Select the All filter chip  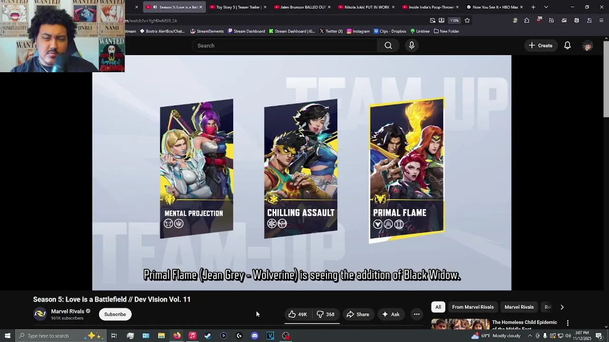click(438, 307)
